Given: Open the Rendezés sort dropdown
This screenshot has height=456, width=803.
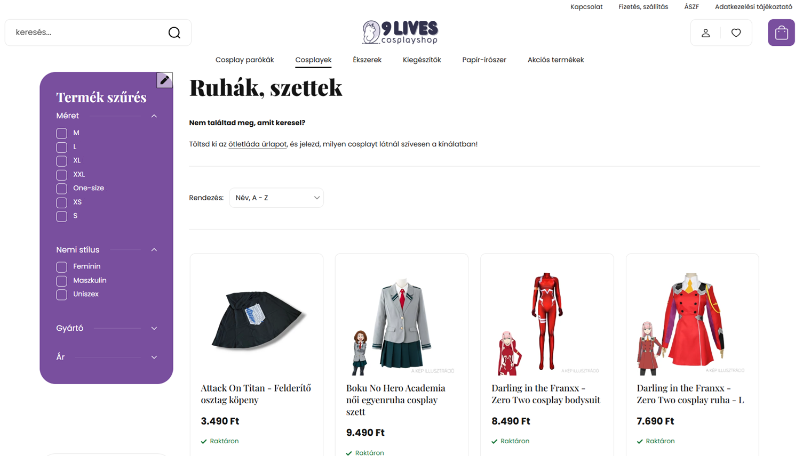Looking at the screenshot, I should (276, 198).
